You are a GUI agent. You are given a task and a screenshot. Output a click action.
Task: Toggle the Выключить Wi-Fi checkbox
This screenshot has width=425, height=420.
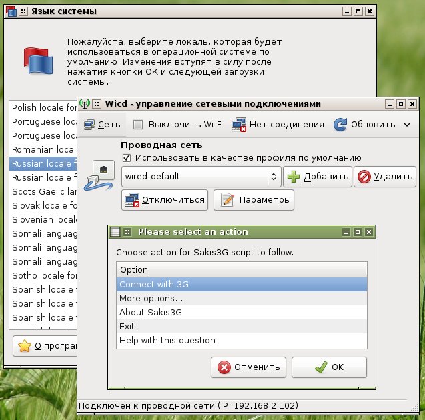138,125
